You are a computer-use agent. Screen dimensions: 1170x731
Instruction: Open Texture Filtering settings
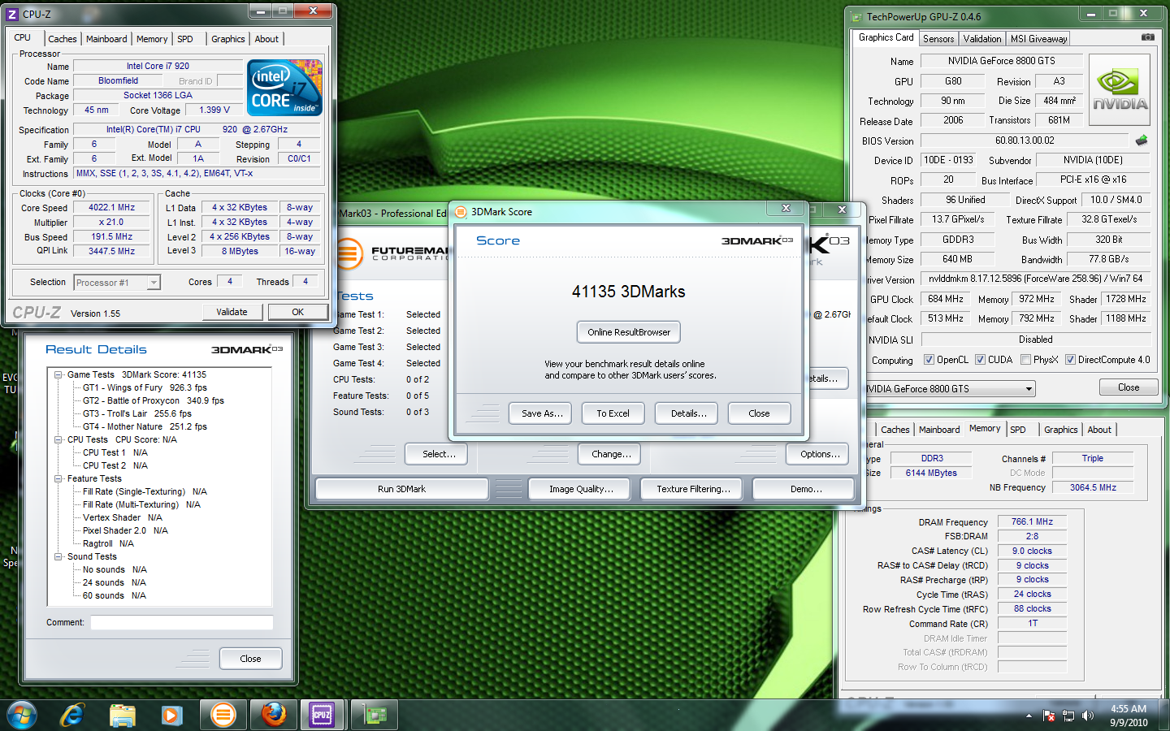pyautogui.click(x=693, y=489)
